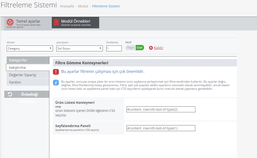
Task: Click the red film icon beside Modül Örnekleri
Action: click(56, 22)
